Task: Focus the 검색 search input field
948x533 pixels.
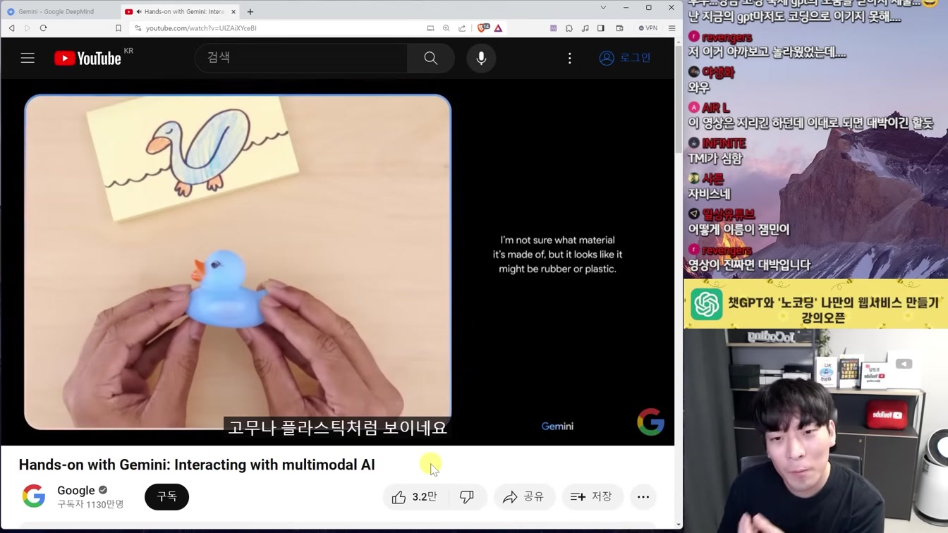Action: coord(301,58)
